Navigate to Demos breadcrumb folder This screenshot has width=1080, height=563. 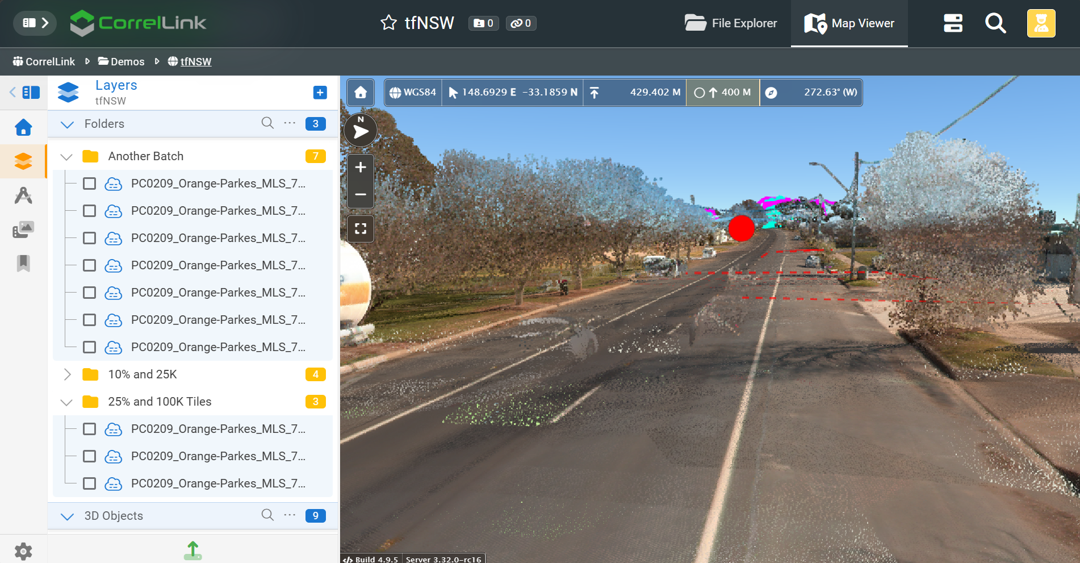[122, 61]
